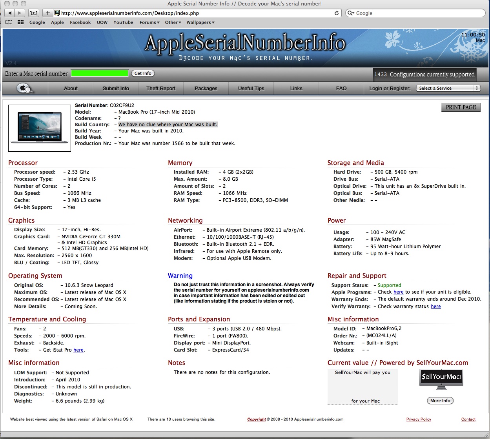Open the Packages menu item
This screenshot has width=490, height=439.
pos(206,88)
